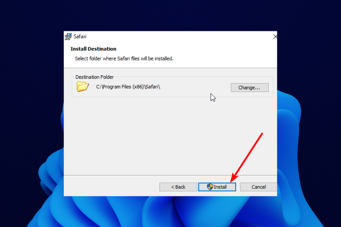Viewport: 341px width, 227px height.
Task: Click the 'Select folder where Safari files' description
Action: click(x=124, y=59)
